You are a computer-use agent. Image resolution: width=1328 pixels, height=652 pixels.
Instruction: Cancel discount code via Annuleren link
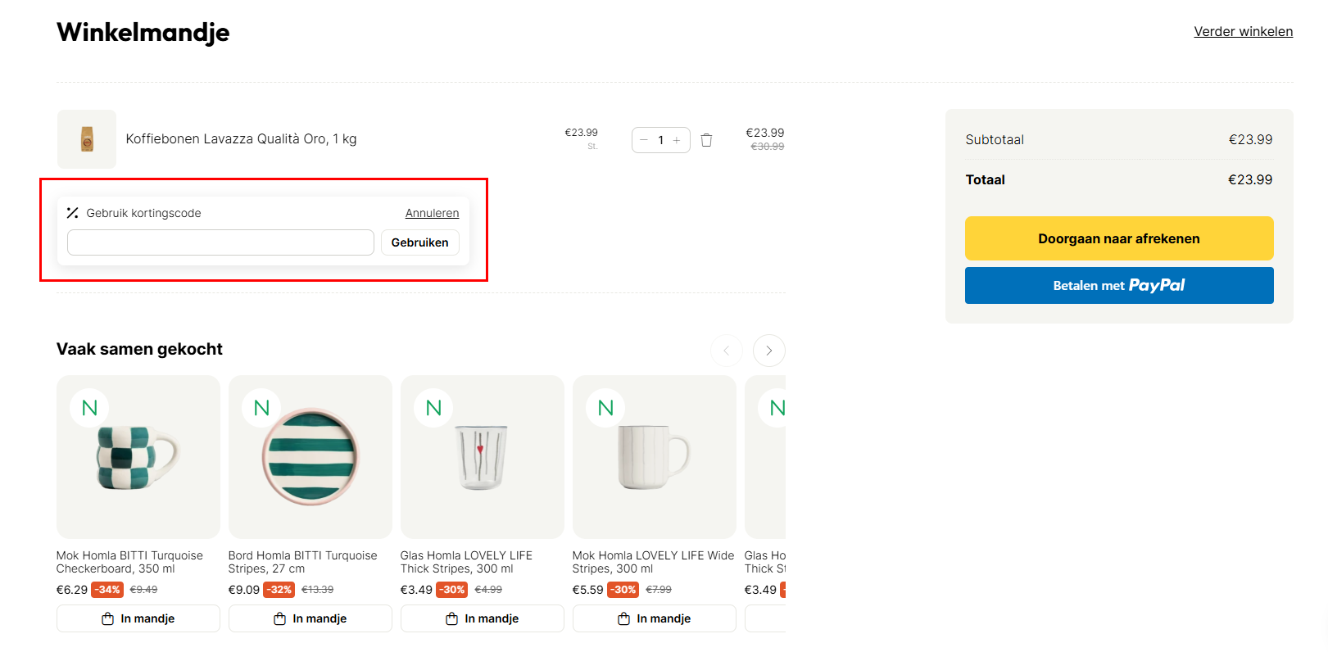[432, 213]
